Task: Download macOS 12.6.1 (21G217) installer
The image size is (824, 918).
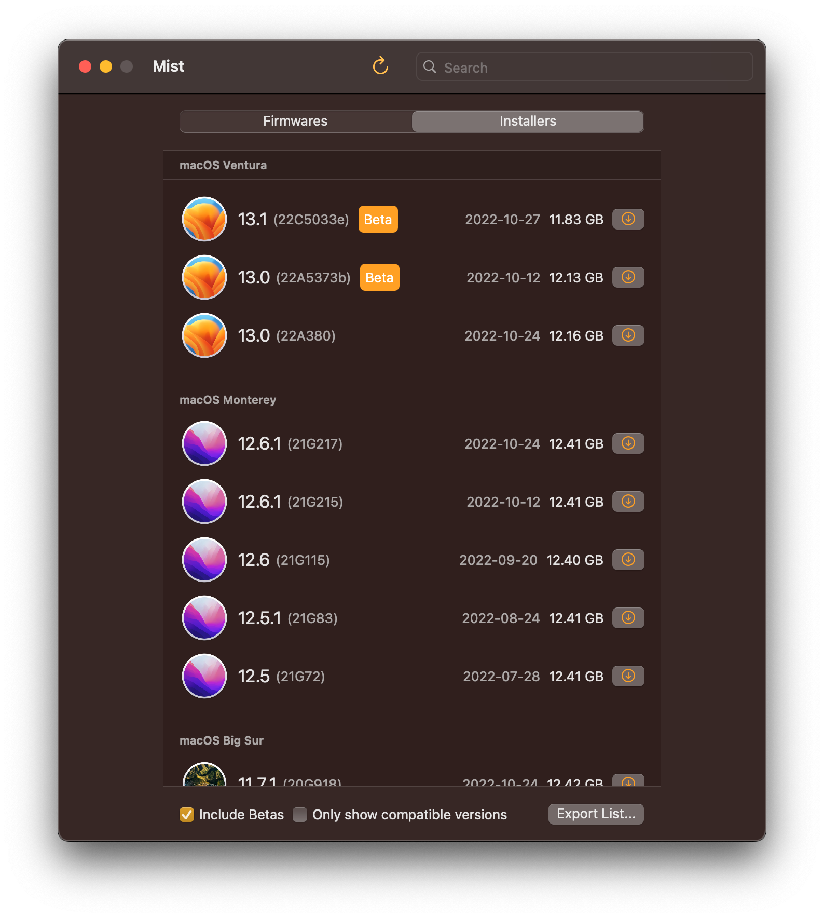Action: (x=628, y=443)
